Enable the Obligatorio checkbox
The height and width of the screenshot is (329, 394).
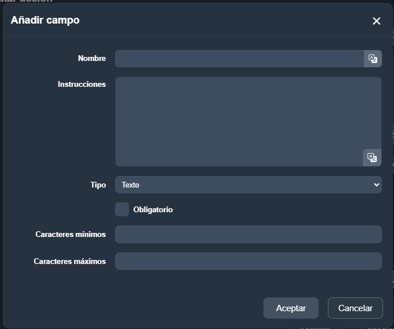(122, 209)
